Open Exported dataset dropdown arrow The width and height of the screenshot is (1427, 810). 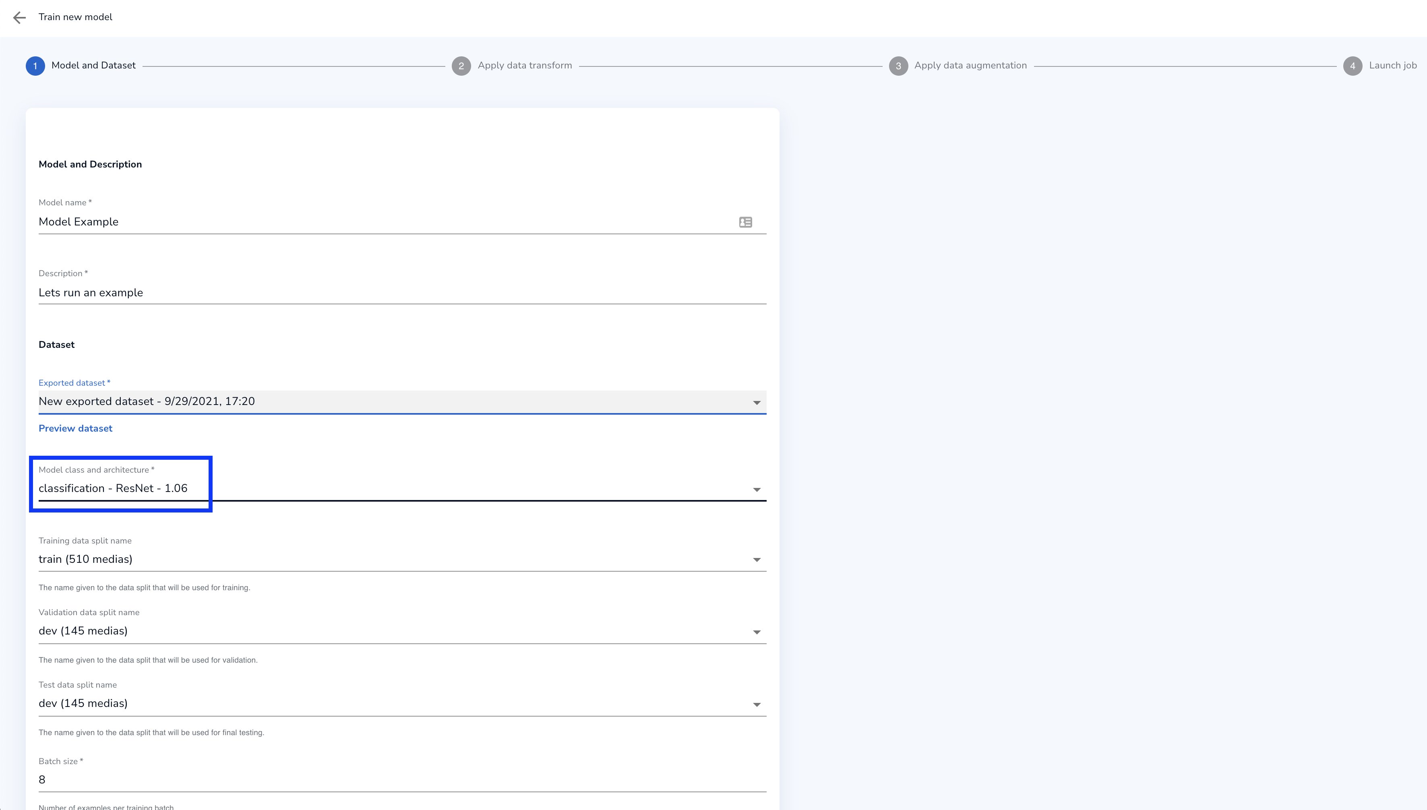[x=756, y=403]
